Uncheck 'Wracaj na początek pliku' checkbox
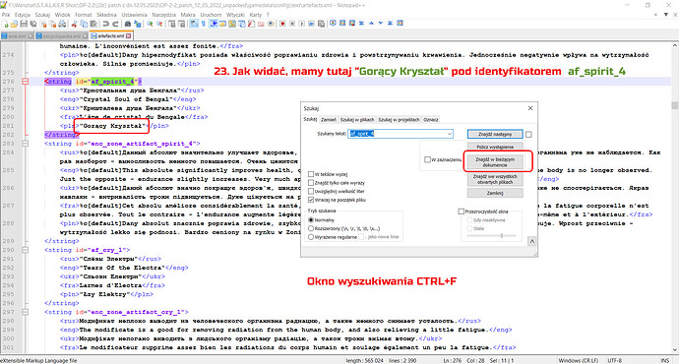The height and width of the screenshot is (364, 679). [311, 200]
